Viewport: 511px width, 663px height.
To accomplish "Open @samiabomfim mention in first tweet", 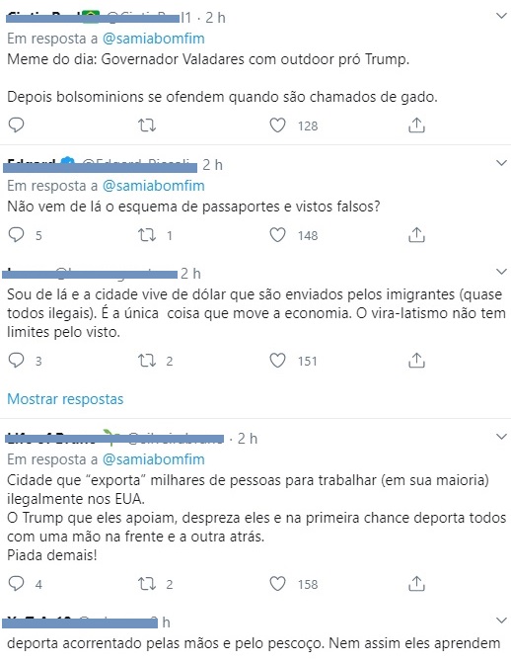I will pyautogui.click(x=154, y=39).
